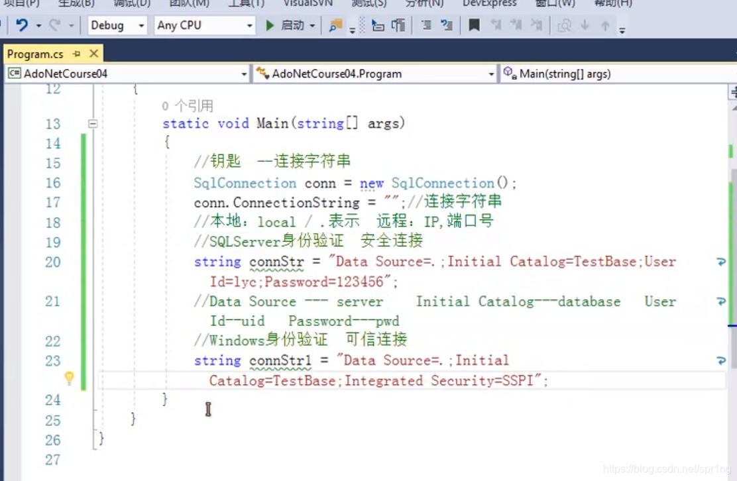Click line number 23 in the margin

53,360
